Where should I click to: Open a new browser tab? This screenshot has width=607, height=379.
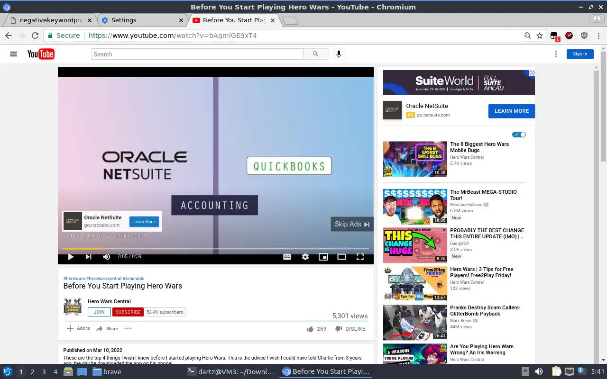pos(290,20)
